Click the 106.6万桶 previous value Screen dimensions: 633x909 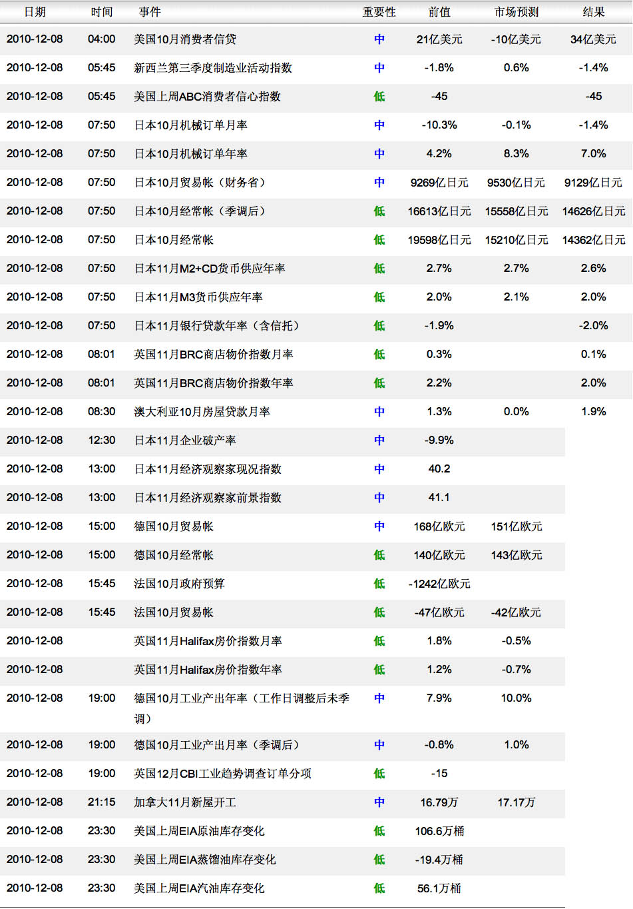pos(439,831)
